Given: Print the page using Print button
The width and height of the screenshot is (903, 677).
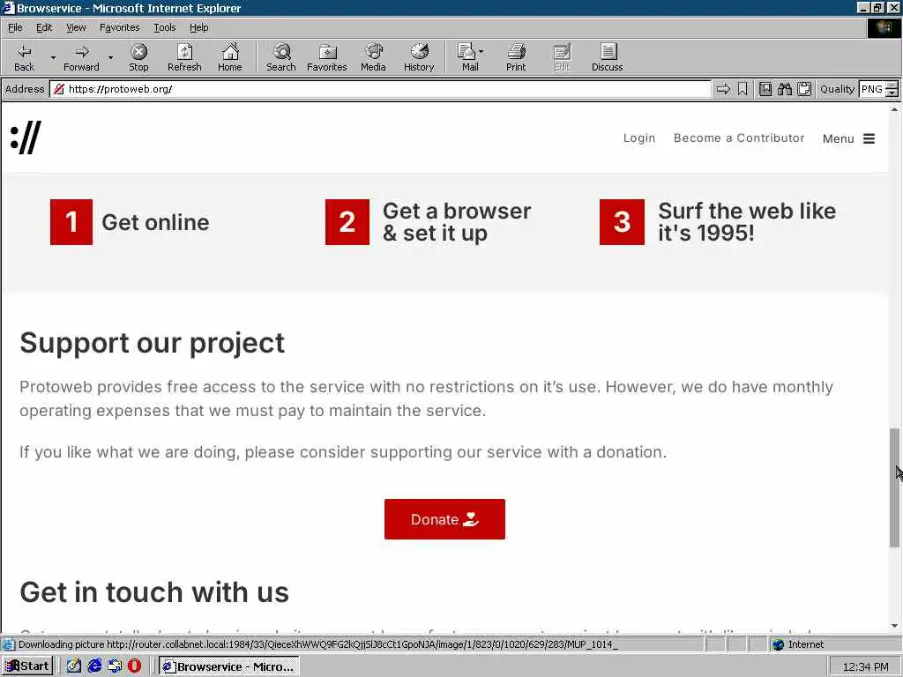Looking at the screenshot, I should click(516, 57).
